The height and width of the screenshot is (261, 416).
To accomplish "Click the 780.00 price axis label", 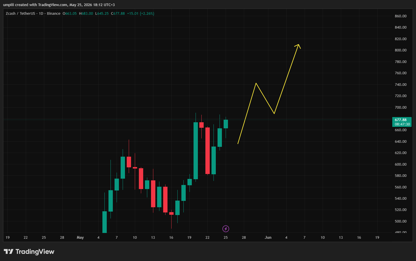I will [x=401, y=62].
